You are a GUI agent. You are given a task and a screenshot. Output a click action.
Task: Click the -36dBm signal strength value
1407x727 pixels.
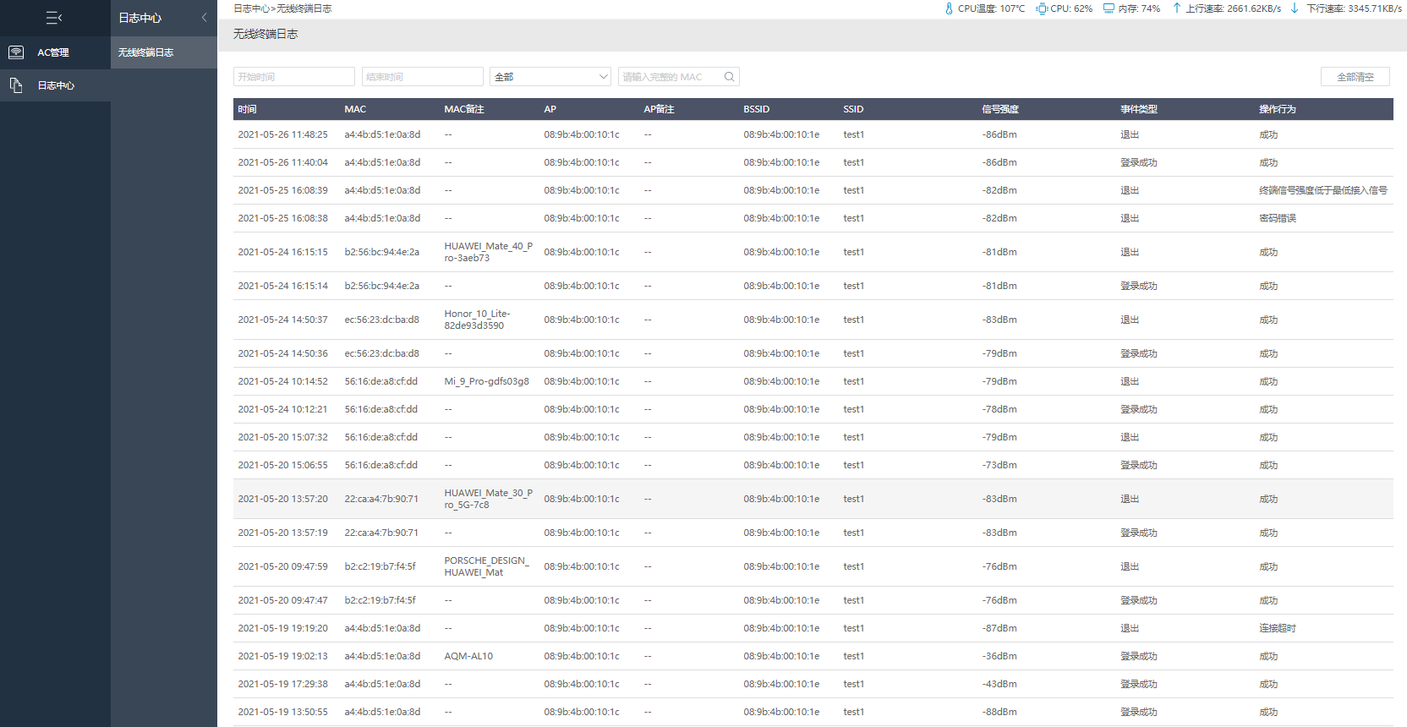tap(999, 656)
